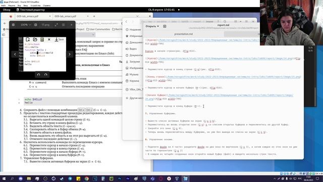The width and height of the screenshot is (323, 182).
Task: Open Windows notification center
Action: [x=317, y=178]
